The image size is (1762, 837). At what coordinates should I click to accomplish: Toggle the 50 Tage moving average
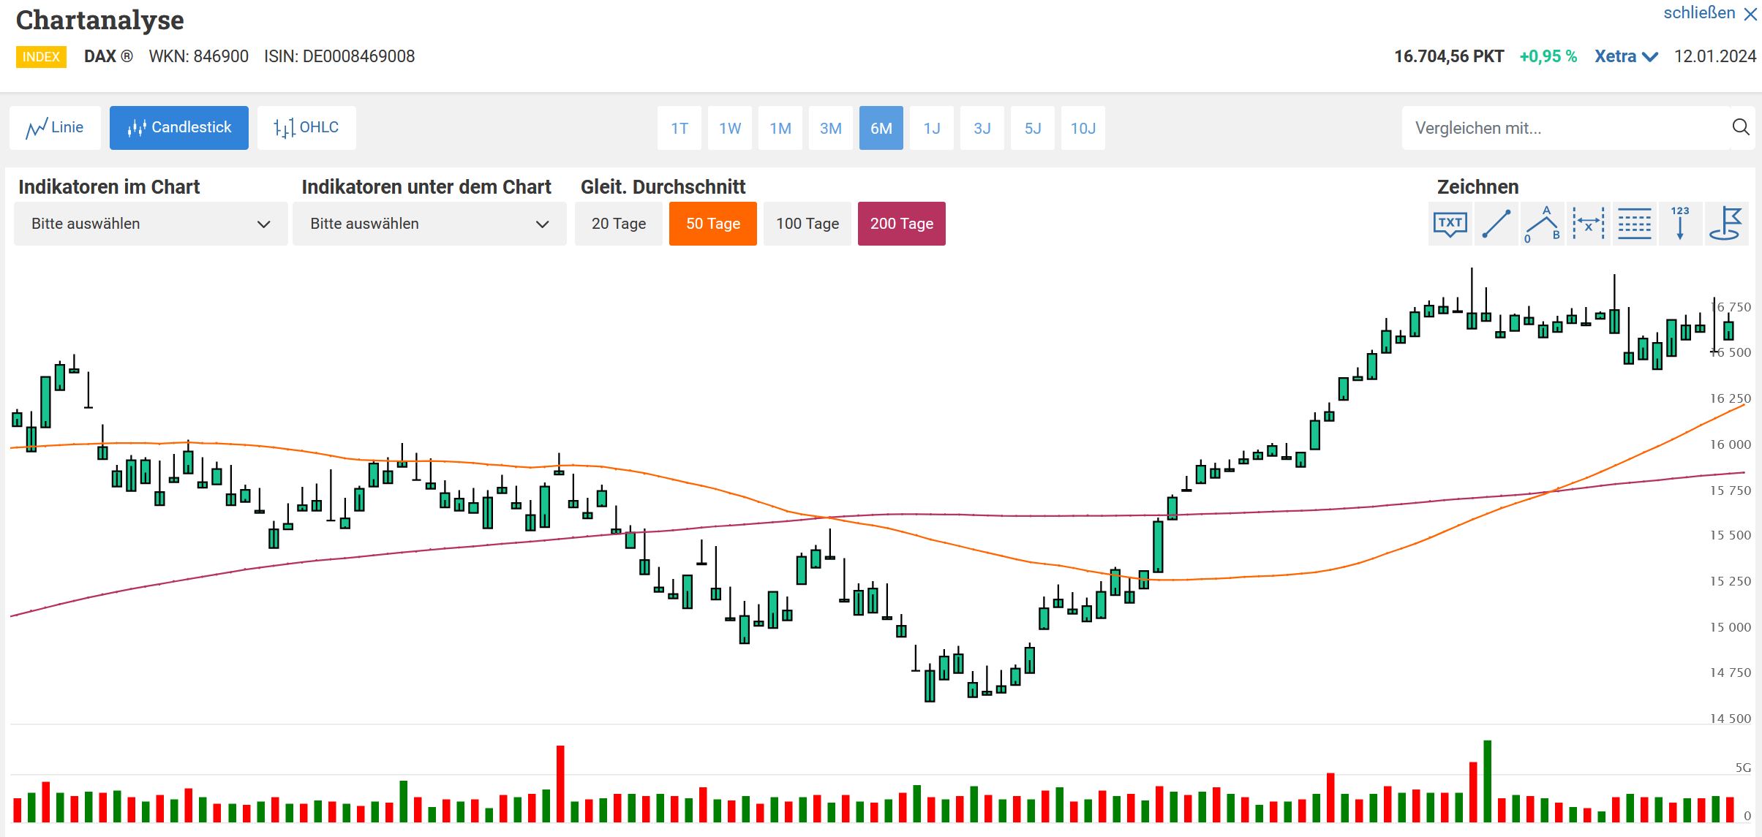713,224
